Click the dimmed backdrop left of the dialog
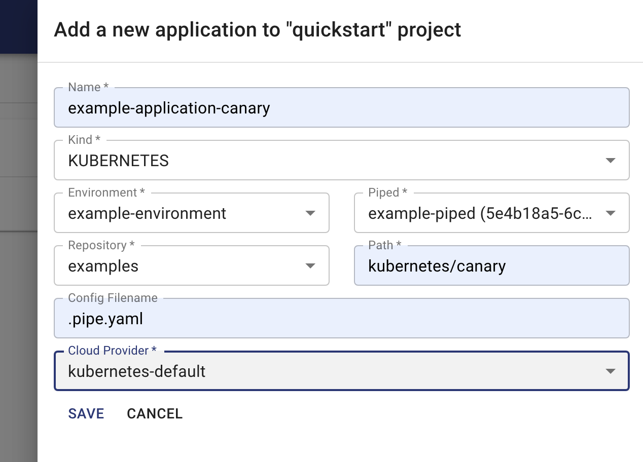 18,304
